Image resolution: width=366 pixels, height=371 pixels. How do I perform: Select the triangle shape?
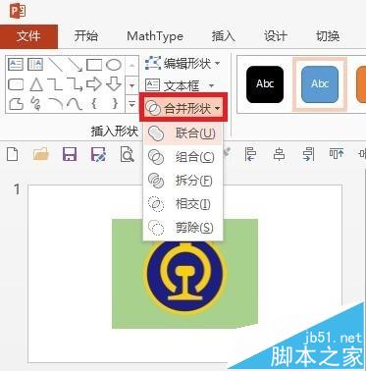click(36, 84)
